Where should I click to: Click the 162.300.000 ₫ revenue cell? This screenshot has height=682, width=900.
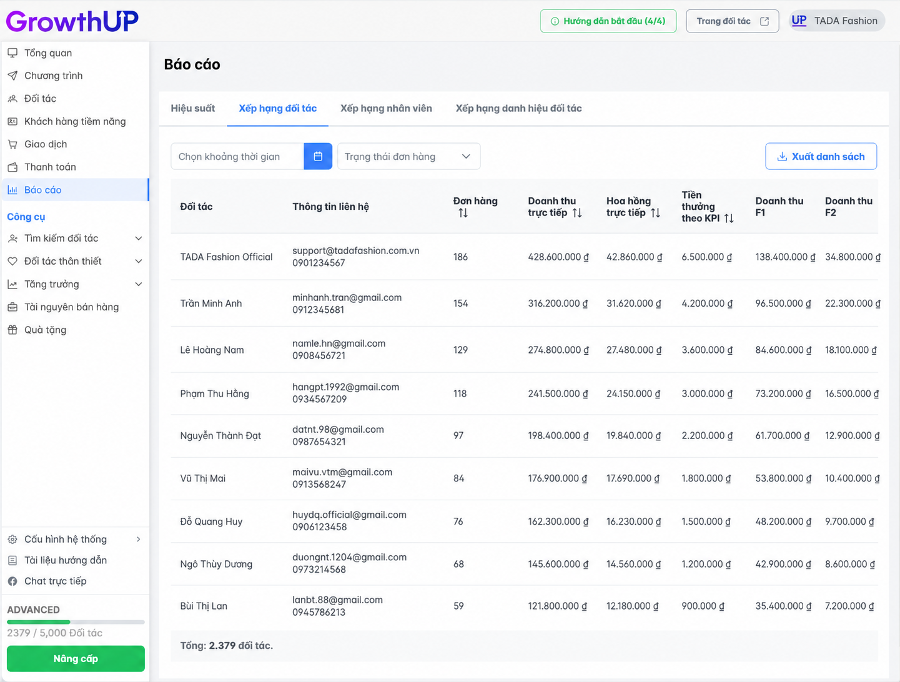click(x=558, y=521)
